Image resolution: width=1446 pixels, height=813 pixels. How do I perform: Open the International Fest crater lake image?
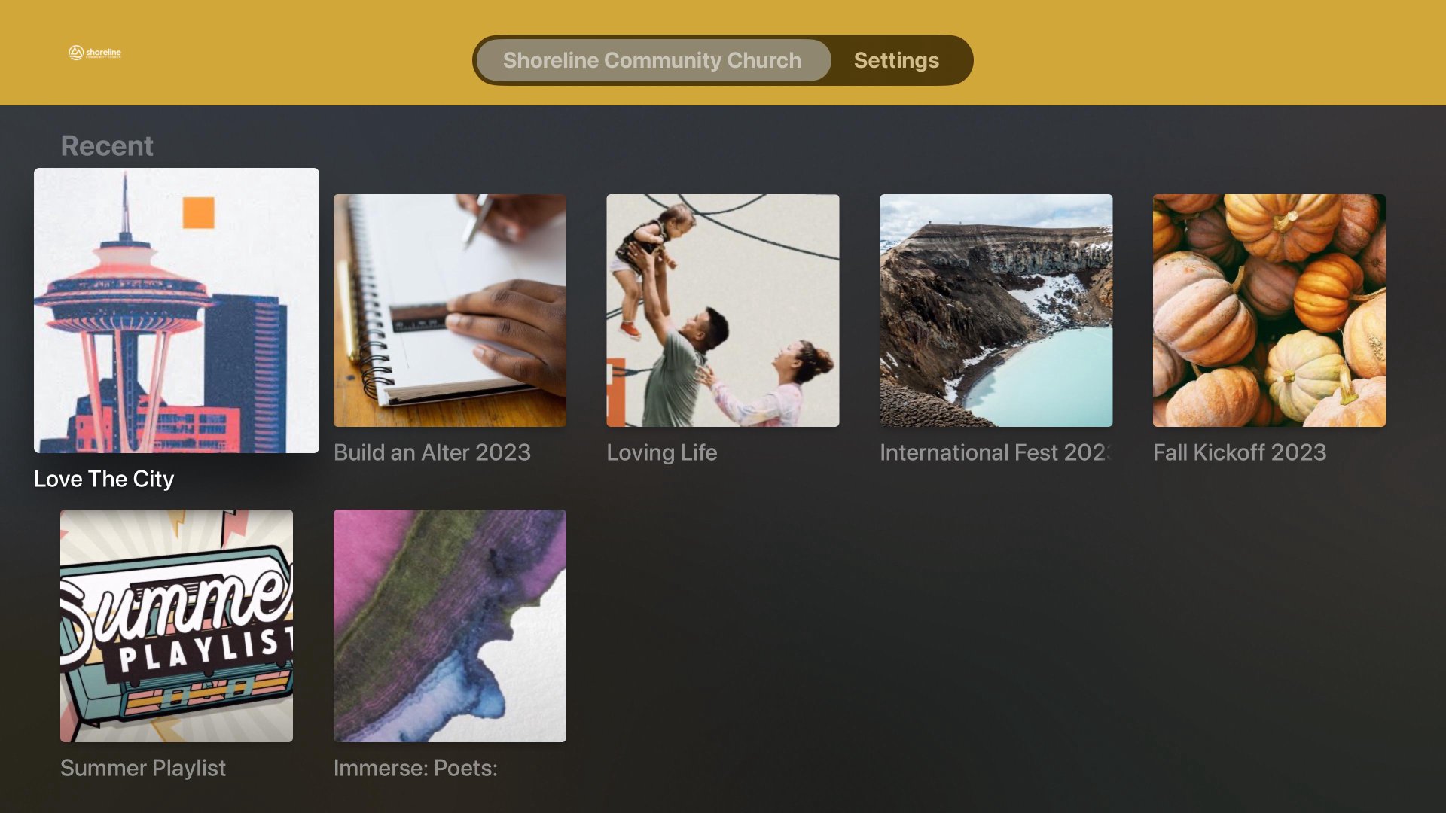(996, 310)
